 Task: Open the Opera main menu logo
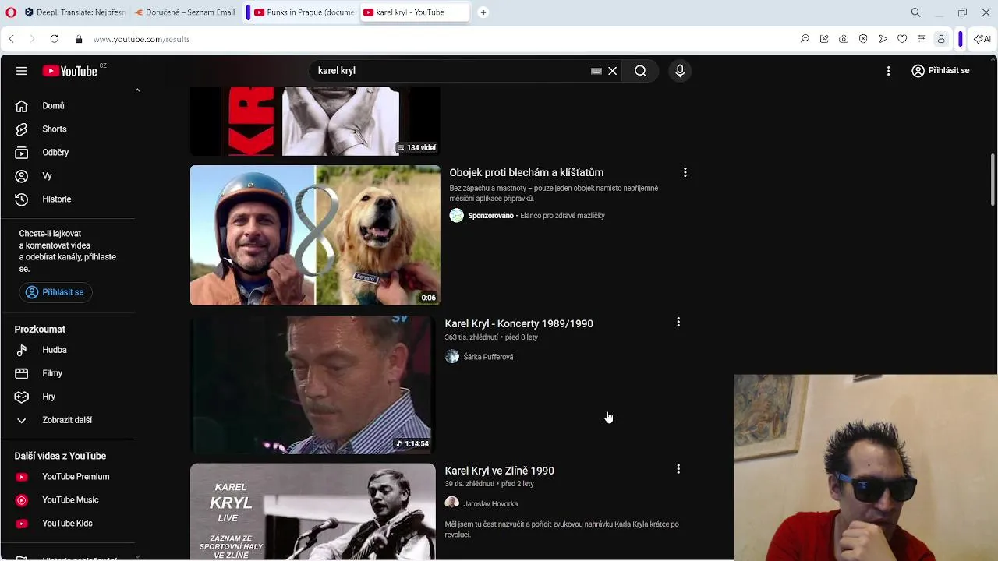tap(9, 12)
